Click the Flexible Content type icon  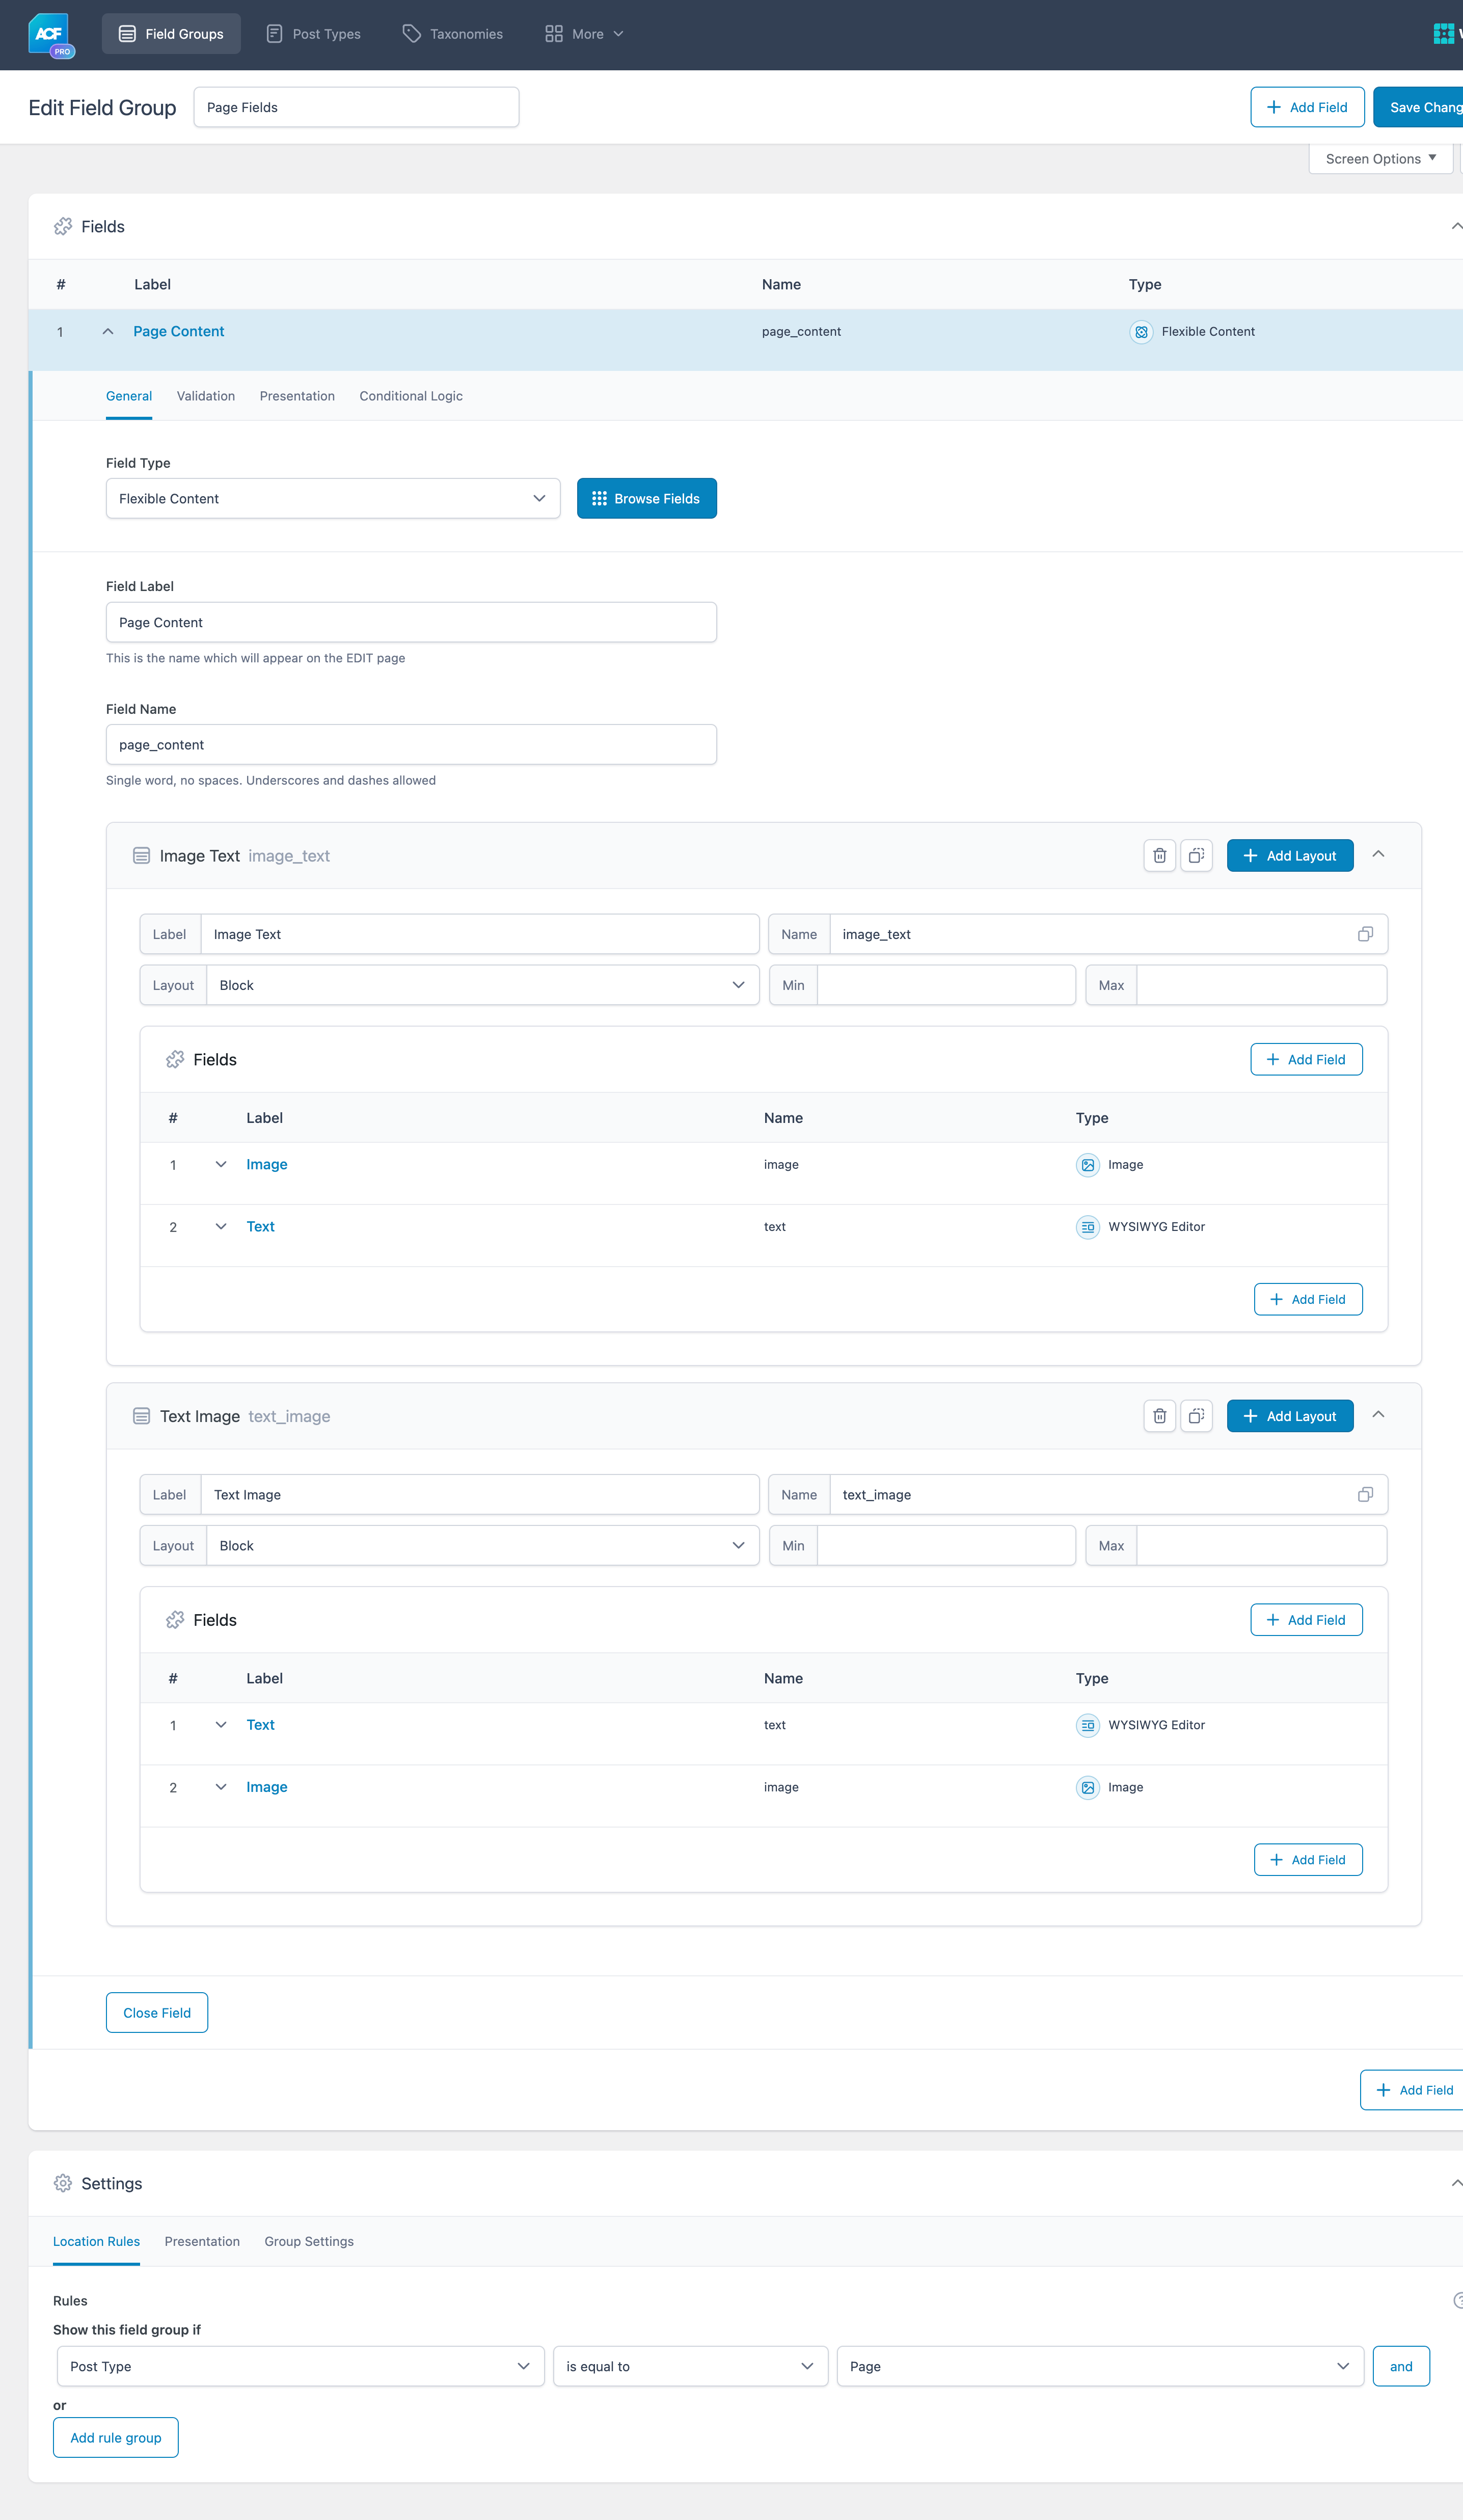pyautogui.click(x=1141, y=332)
